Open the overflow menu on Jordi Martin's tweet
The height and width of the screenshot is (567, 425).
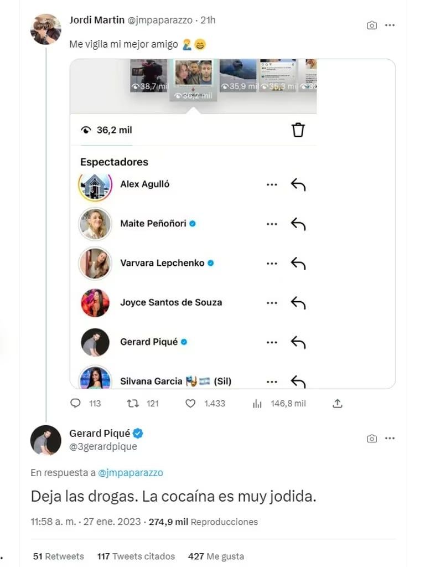pyautogui.click(x=390, y=25)
